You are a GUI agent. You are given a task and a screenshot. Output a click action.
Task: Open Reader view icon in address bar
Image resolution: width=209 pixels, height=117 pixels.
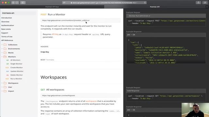coord(64,3)
